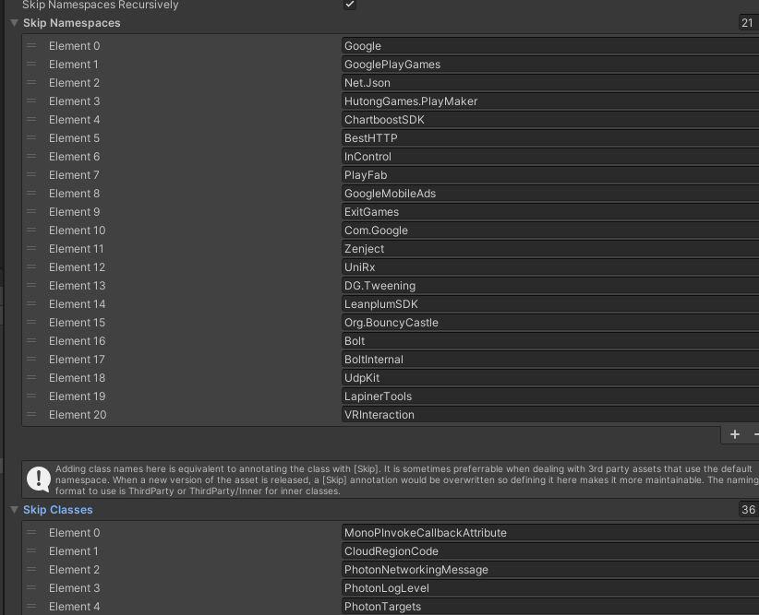Grab the drag handle of namespace UdpKit

[31, 377]
